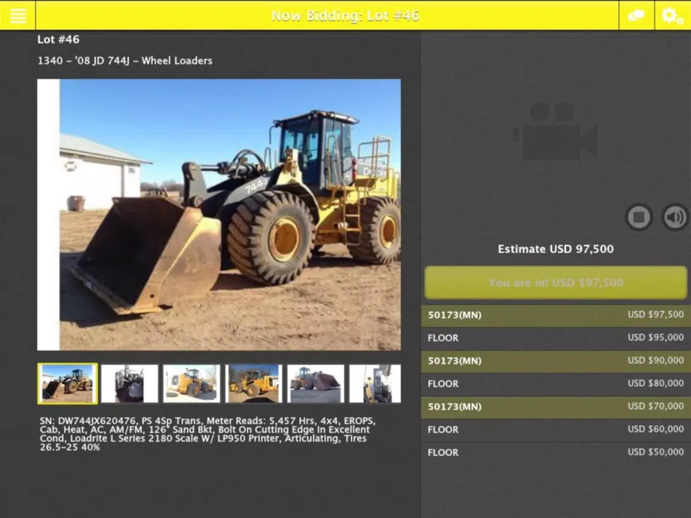Select the 50173(MN) bid of USD $97,500
This screenshot has height=518, width=691.
tap(556, 315)
